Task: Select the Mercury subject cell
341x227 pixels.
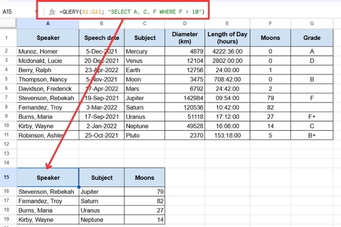Action: tap(145, 51)
